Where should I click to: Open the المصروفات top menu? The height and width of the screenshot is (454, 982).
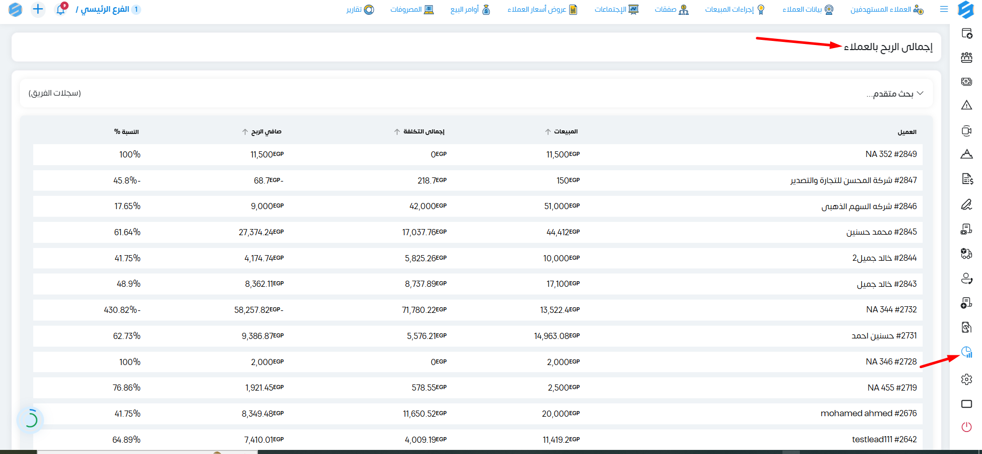(412, 10)
